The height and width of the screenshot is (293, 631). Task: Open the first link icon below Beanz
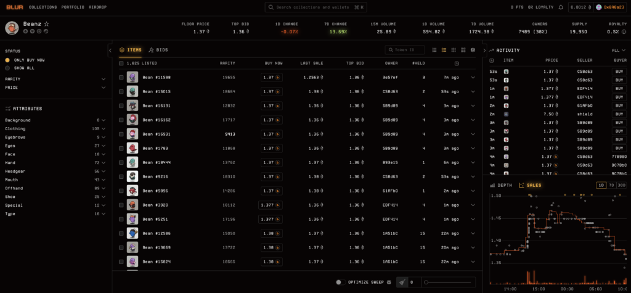pyautogui.click(x=25, y=31)
